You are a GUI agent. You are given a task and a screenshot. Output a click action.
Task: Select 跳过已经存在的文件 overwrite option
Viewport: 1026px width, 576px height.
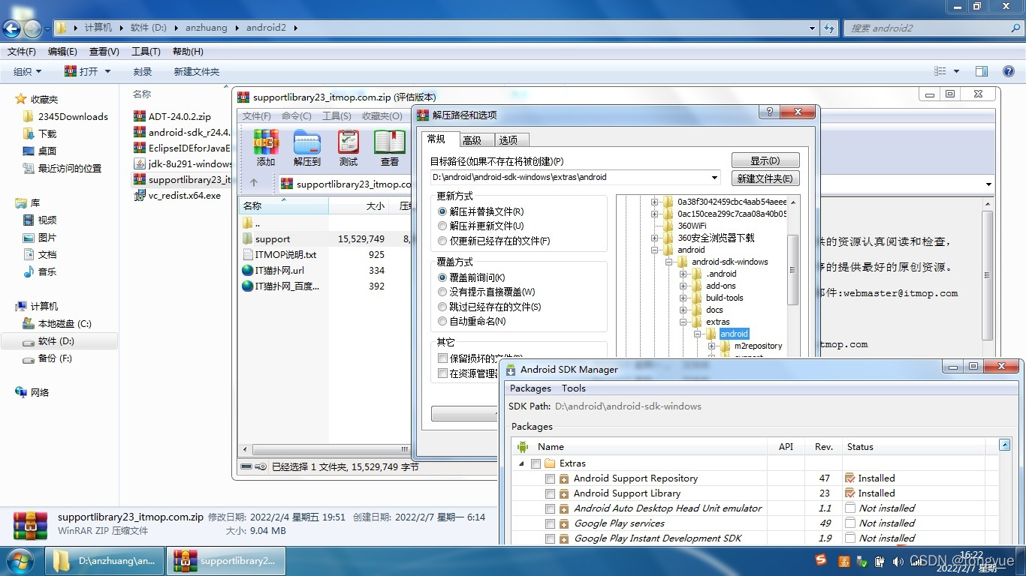(x=490, y=307)
